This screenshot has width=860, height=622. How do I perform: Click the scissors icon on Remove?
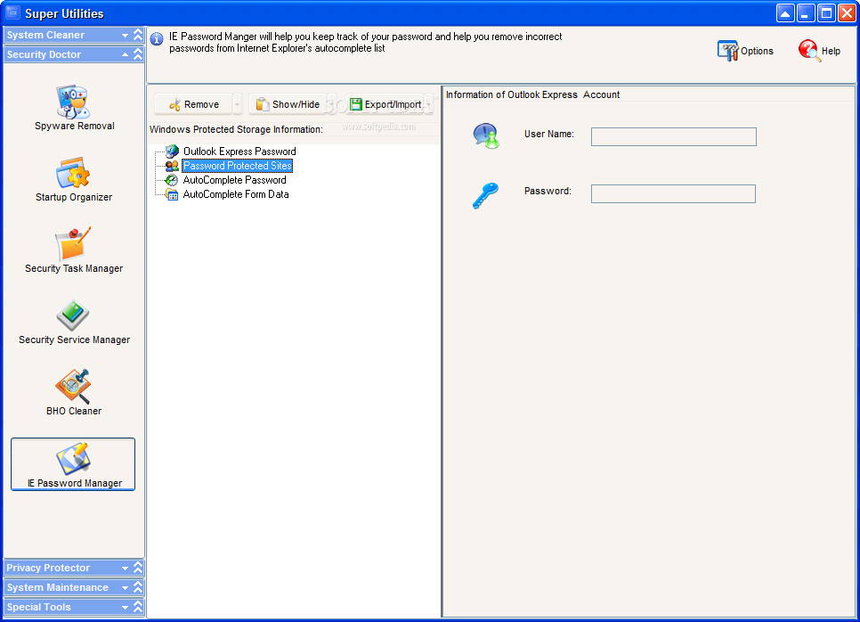click(x=175, y=104)
